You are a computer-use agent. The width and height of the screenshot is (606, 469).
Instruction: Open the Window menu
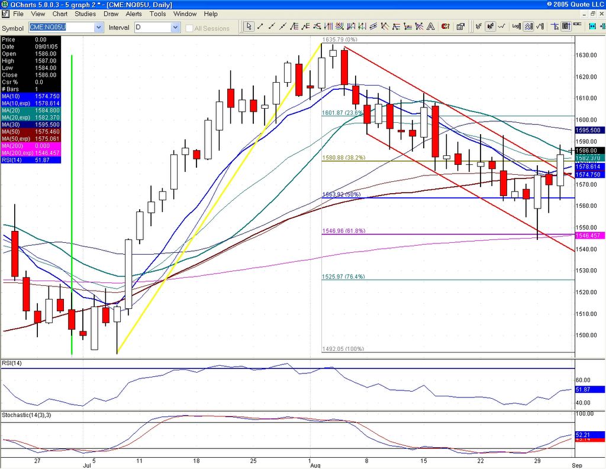click(x=185, y=14)
